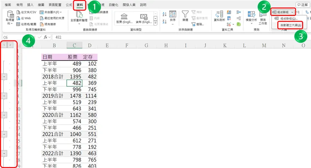
Task: Click the Remove Duplicates icon
Action: (229, 18)
